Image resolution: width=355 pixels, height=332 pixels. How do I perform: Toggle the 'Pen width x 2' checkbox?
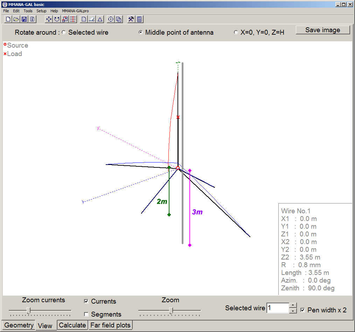[x=302, y=310]
